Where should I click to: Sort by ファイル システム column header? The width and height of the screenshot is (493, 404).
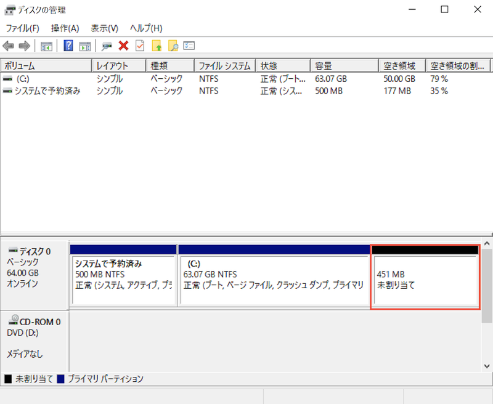[x=224, y=66]
